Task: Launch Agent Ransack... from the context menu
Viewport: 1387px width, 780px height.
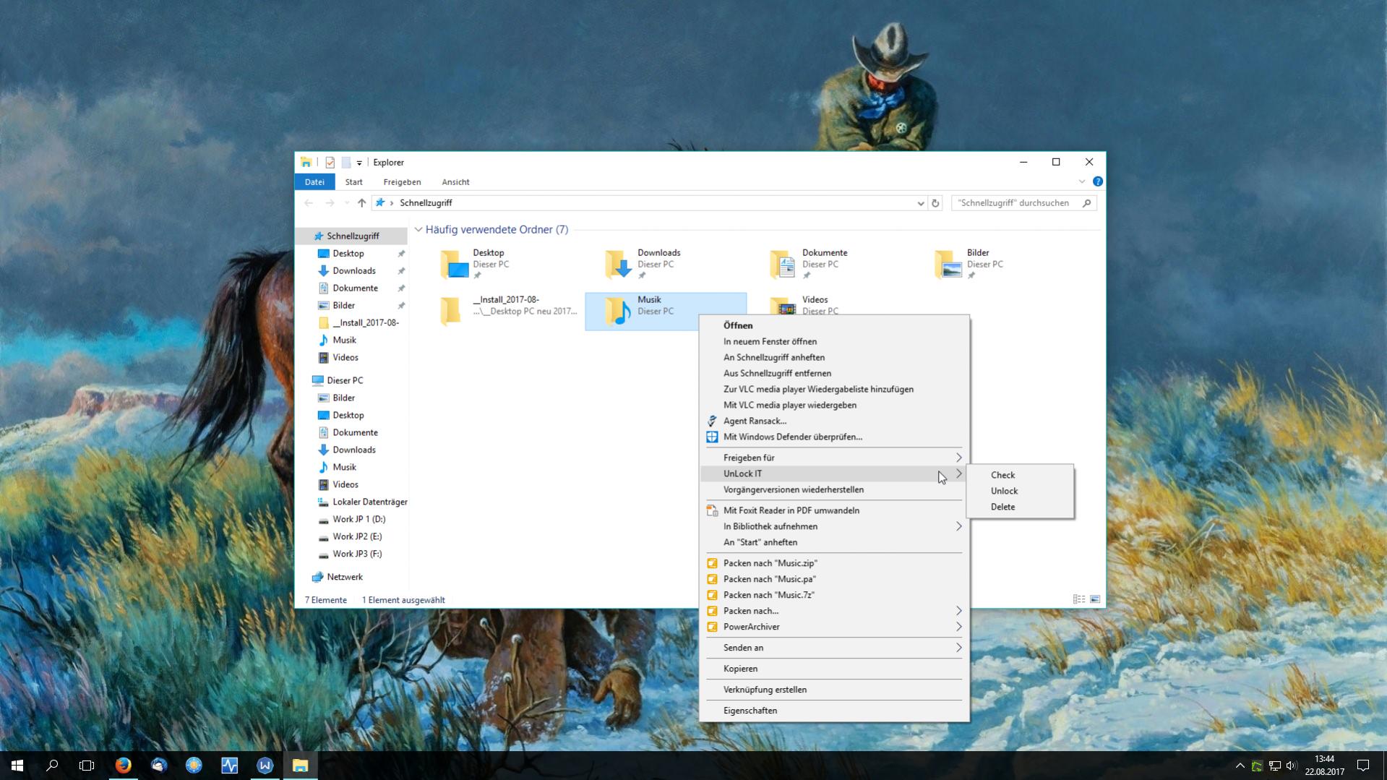Action: pyautogui.click(x=835, y=421)
